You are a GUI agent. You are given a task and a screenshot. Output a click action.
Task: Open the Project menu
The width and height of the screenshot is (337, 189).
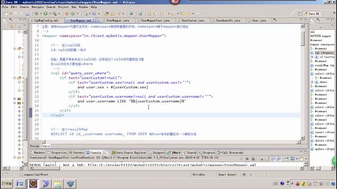(x=63, y=7)
